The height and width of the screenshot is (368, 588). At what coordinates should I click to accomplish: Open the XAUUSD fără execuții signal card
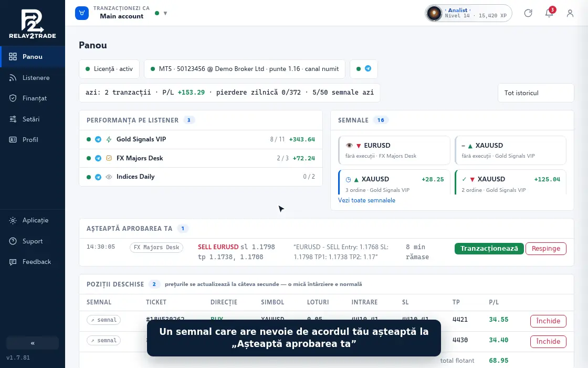click(x=510, y=150)
